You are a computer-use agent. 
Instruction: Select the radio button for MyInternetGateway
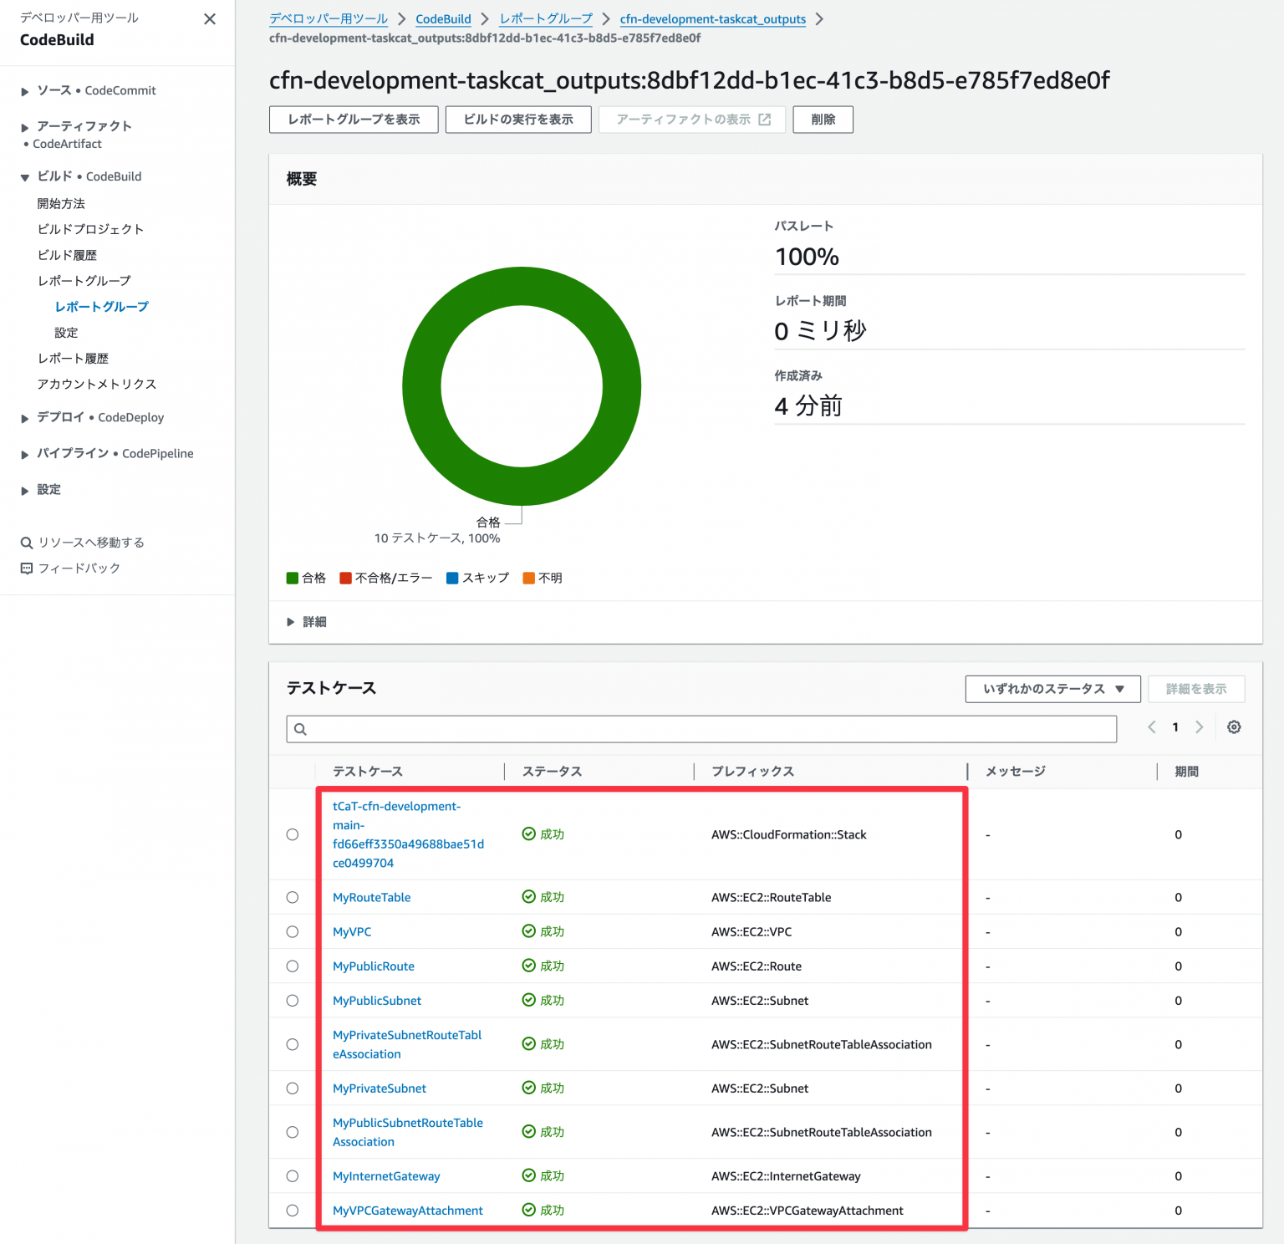pyautogui.click(x=292, y=1175)
